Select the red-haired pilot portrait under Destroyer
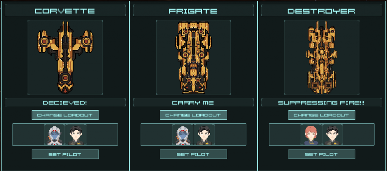 (x=311, y=134)
